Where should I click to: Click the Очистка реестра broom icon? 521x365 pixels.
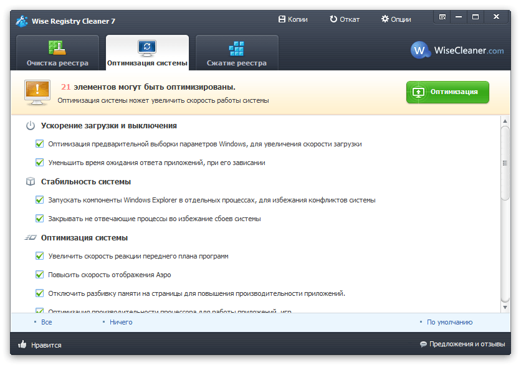click(x=57, y=47)
